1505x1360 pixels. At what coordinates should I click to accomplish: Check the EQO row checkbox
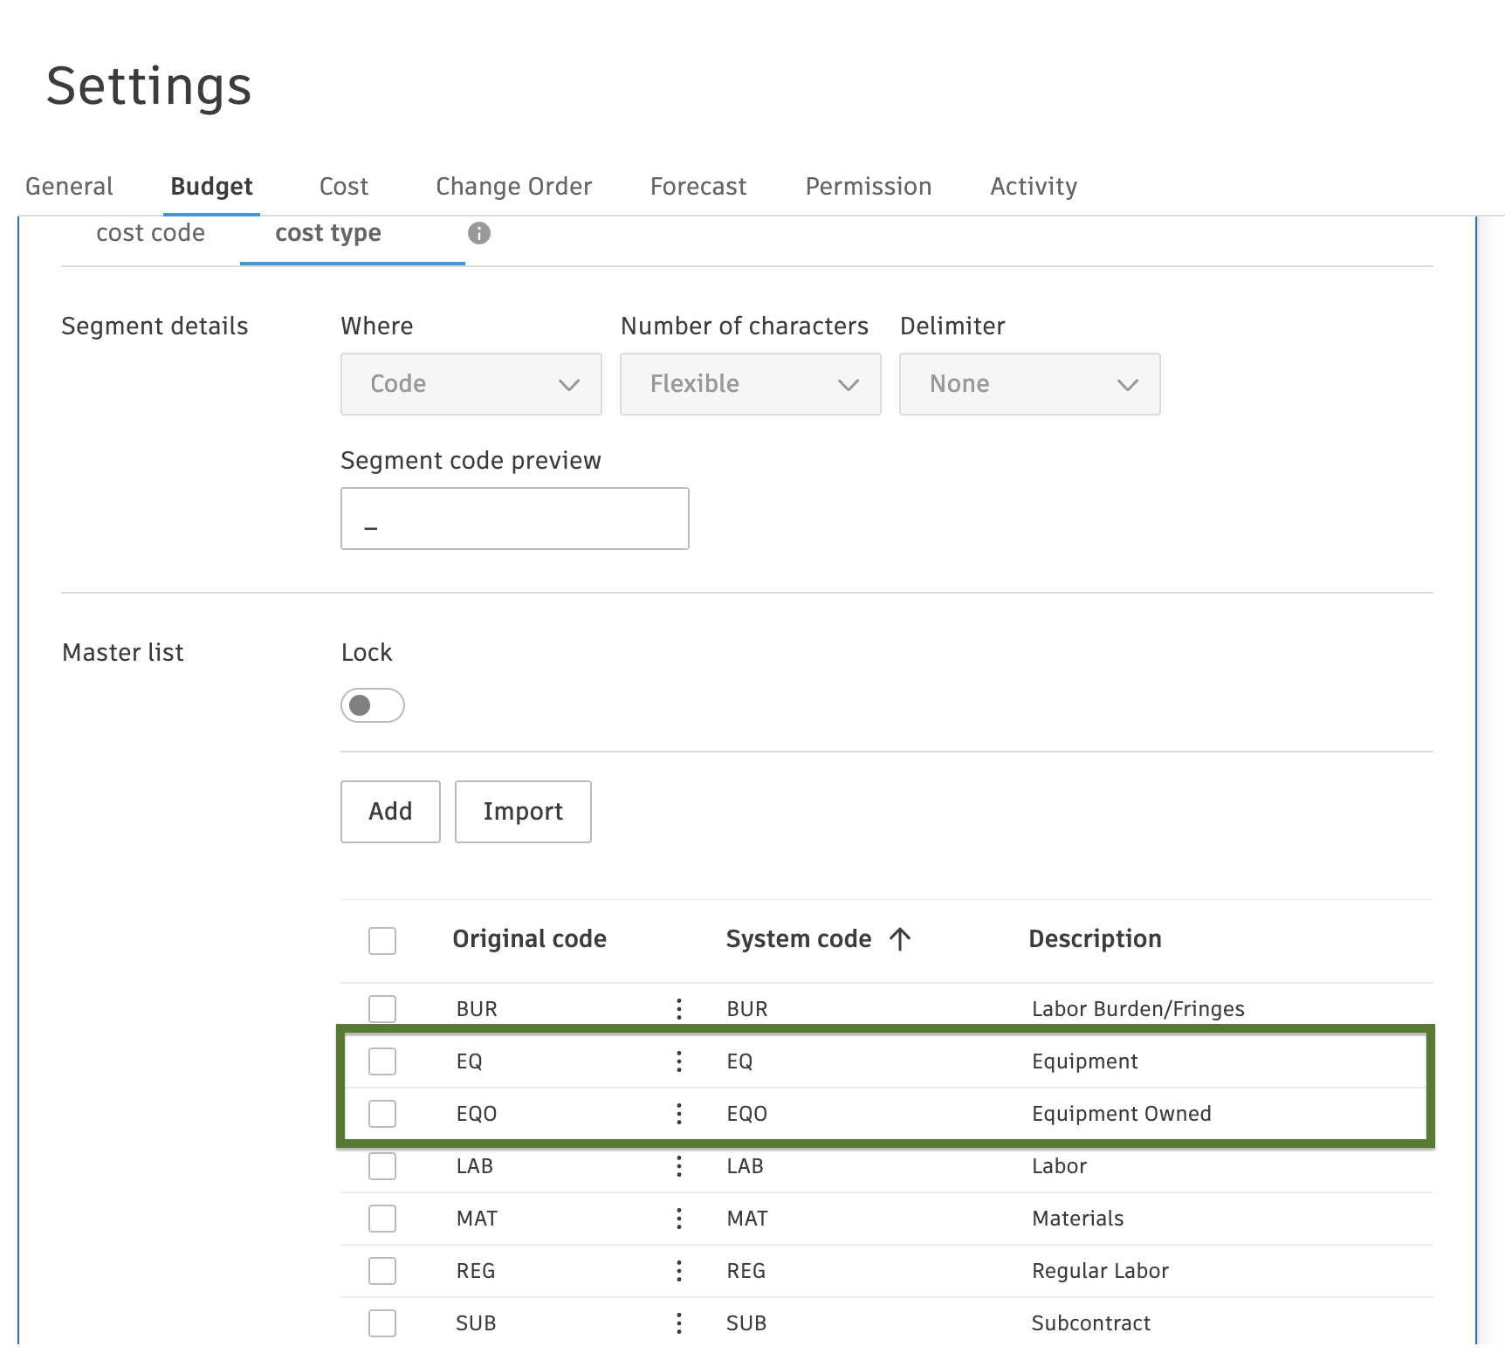point(382,1114)
